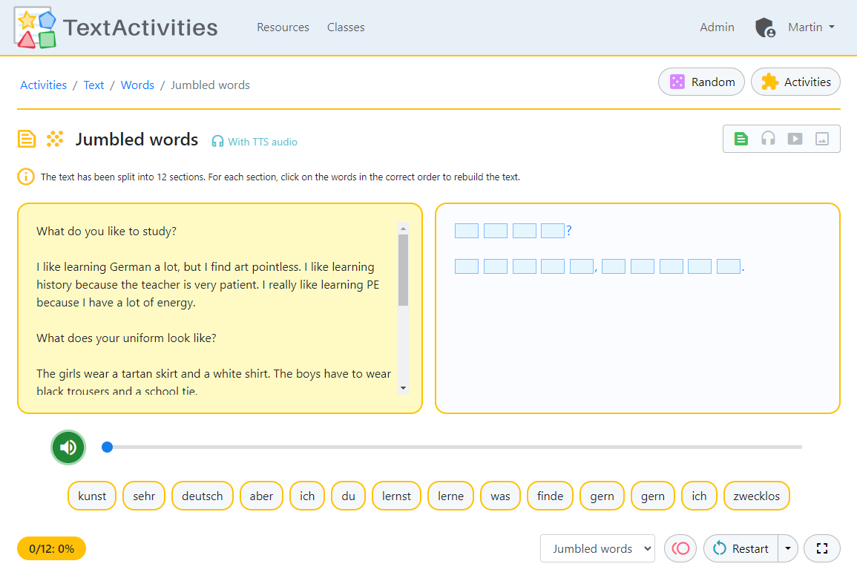Open the text view (green document icon)
The height and width of the screenshot is (581, 857).
741,138
